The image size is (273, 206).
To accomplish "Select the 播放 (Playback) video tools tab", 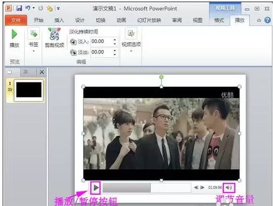I will 239,20.
